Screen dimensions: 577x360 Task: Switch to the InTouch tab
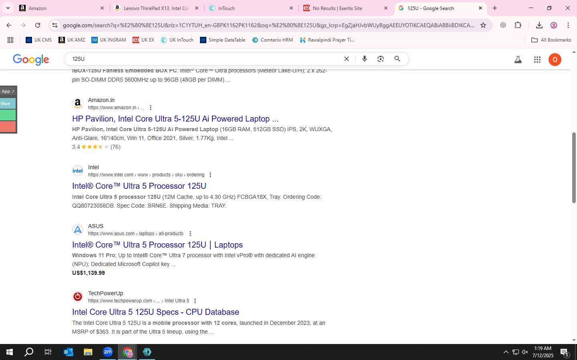point(251,8)
